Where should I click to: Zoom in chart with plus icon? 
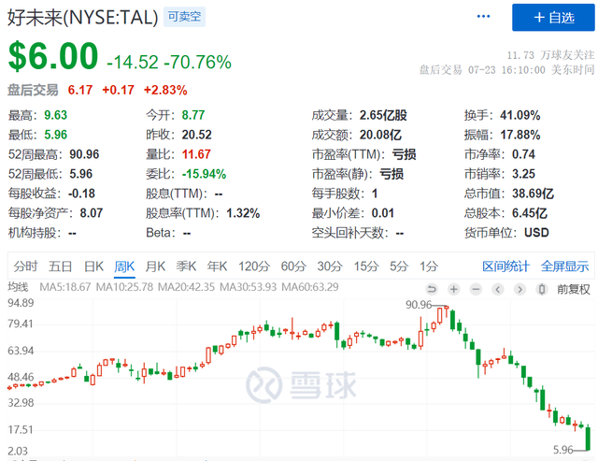(x=454, y=289)
